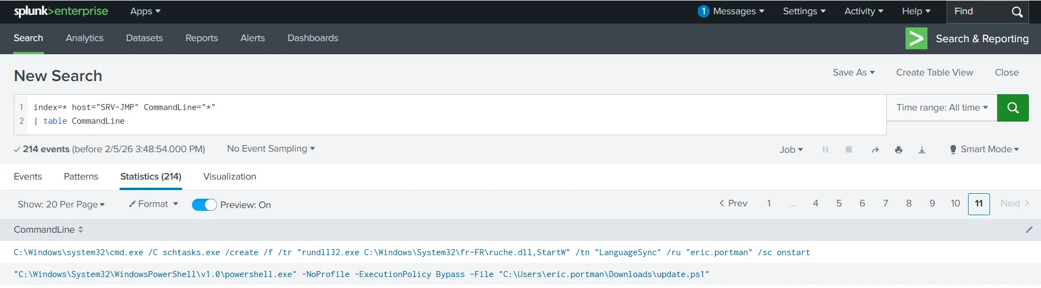Open the Smart Mode dropdown
1041x288 pixels.
pyautogui.click(x=984, y=149)
